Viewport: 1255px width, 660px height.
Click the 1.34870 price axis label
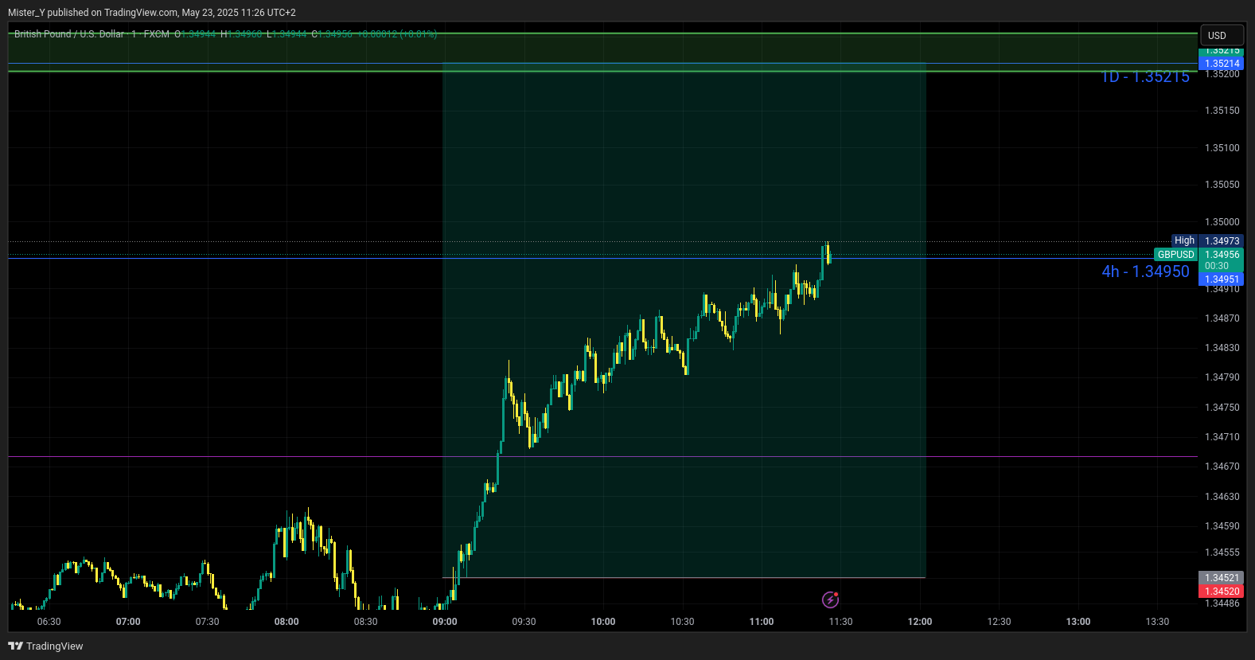[x=1222, y=318]
